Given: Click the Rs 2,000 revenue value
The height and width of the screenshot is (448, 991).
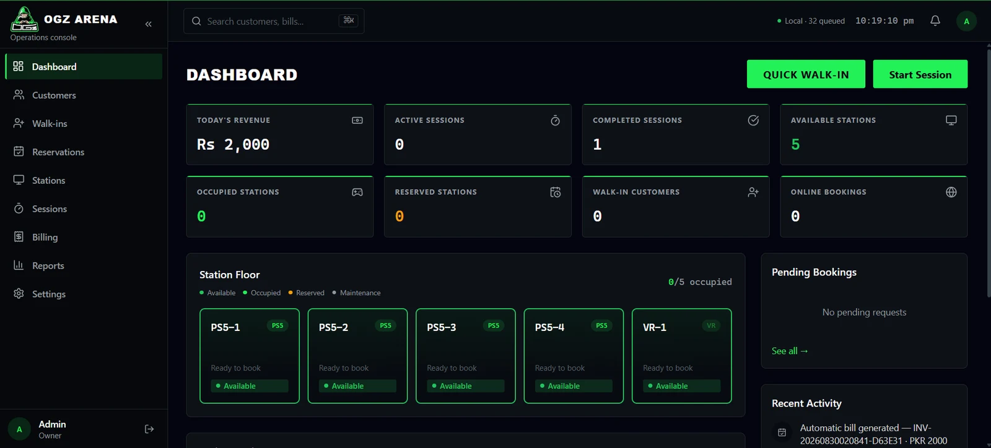Looking at the screenshot, I should [233, 144].
